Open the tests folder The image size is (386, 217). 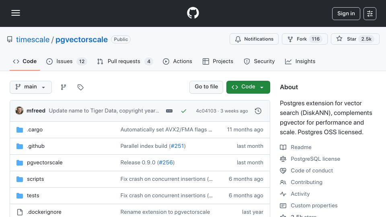coord(33,196)
